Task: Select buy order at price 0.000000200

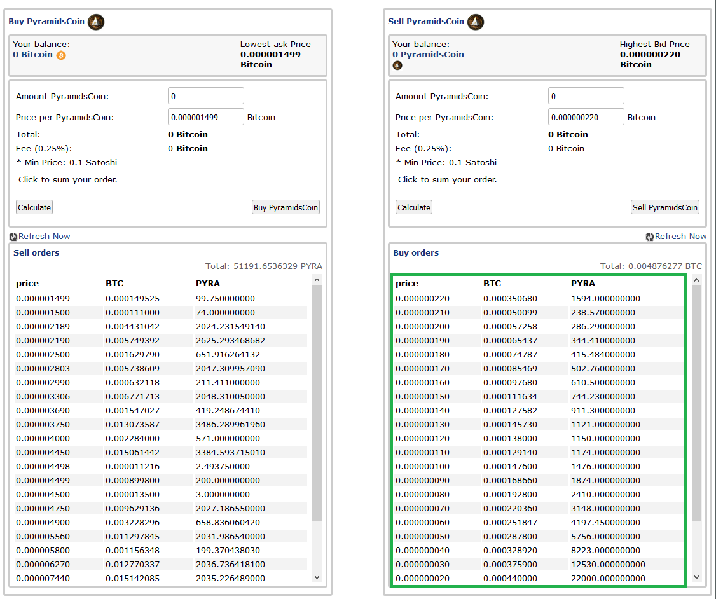Action: (539, 326)
